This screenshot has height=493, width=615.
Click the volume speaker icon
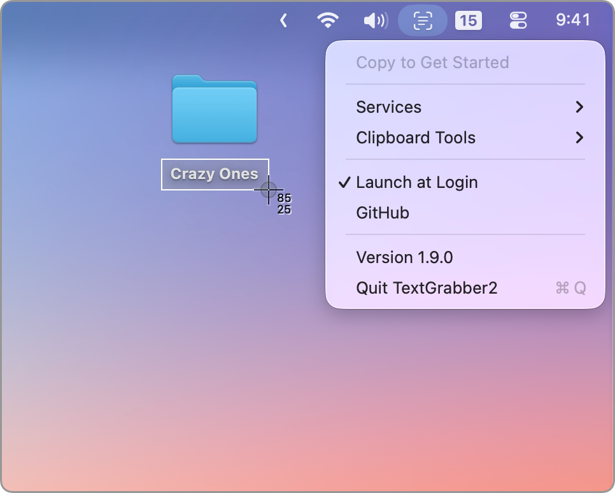(375, 20)
